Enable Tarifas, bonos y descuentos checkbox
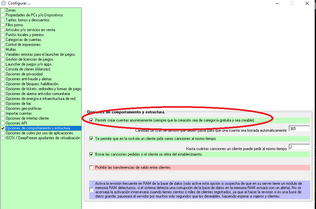 click(x=3, y=20)
